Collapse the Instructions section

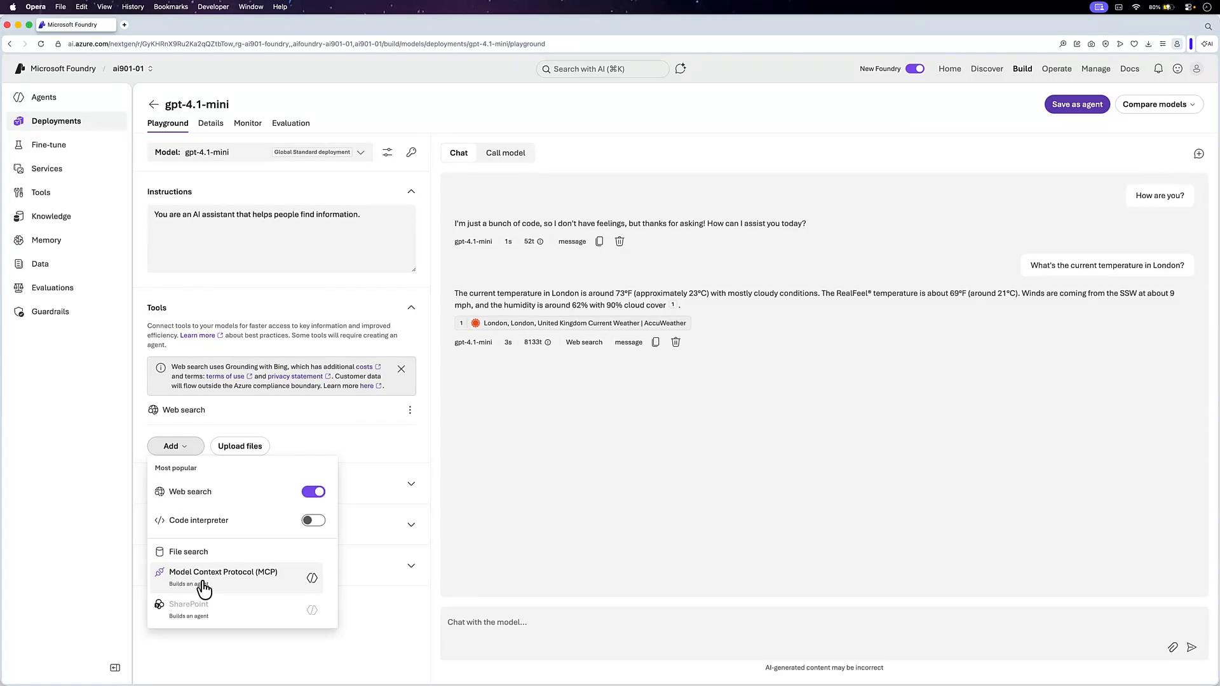point(411,191)
